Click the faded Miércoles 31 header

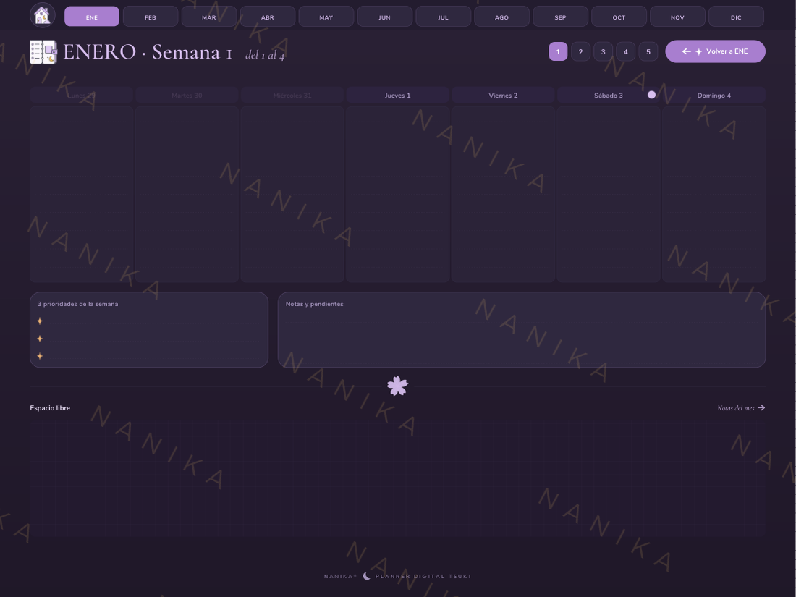tap(292, 95)
